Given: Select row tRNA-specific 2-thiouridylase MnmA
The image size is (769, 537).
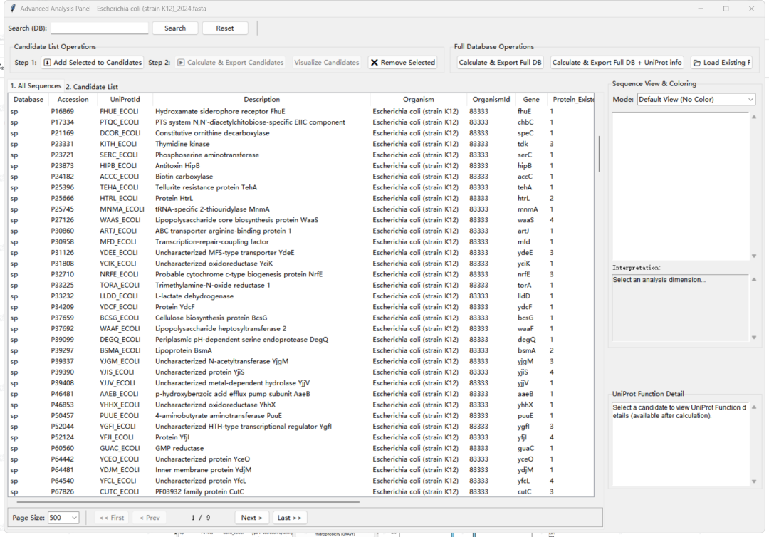Looking at the screenshot, I should (x=301, y=209).
